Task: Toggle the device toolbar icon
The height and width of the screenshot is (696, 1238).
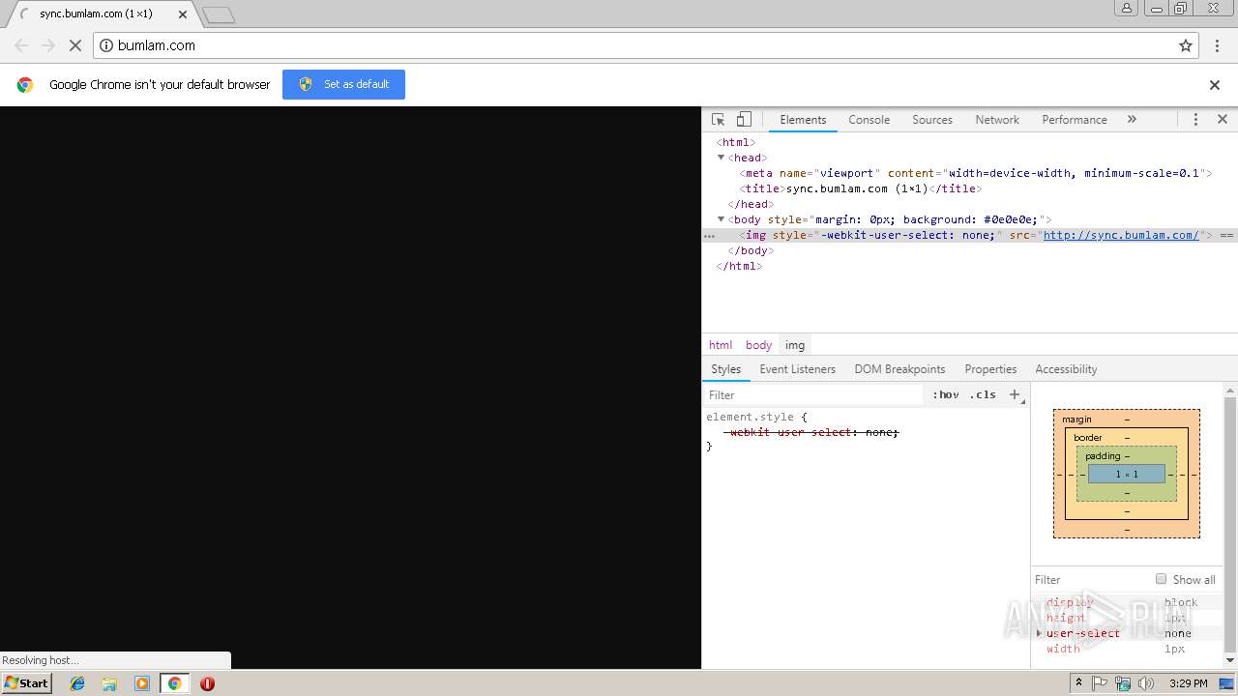Action: (744, 120)
